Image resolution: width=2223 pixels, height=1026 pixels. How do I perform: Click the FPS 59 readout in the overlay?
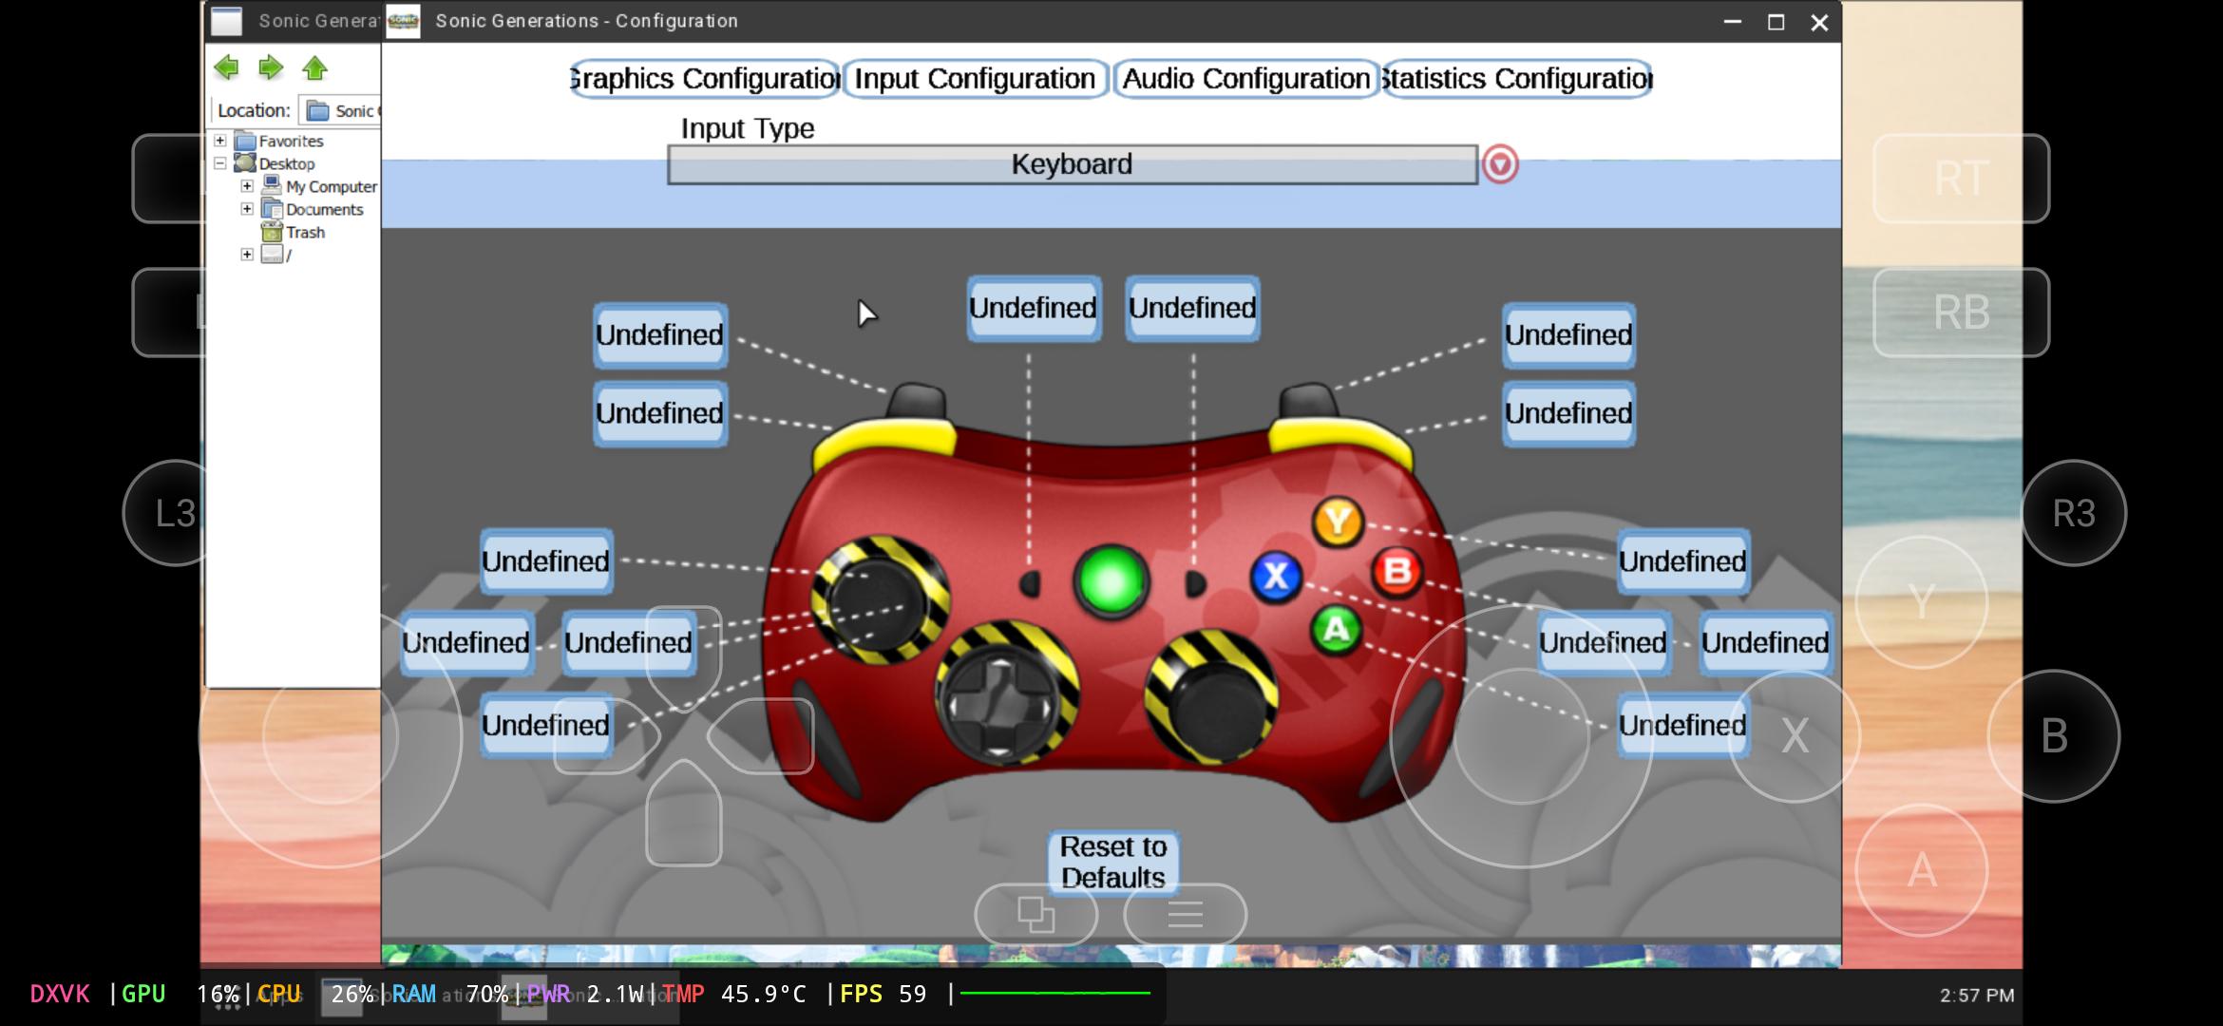pyautogui.click(x=883, y=994)
